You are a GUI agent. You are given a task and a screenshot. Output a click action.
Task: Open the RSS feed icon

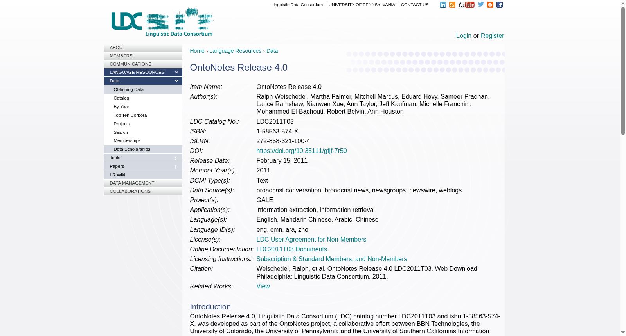pos(452,5)
